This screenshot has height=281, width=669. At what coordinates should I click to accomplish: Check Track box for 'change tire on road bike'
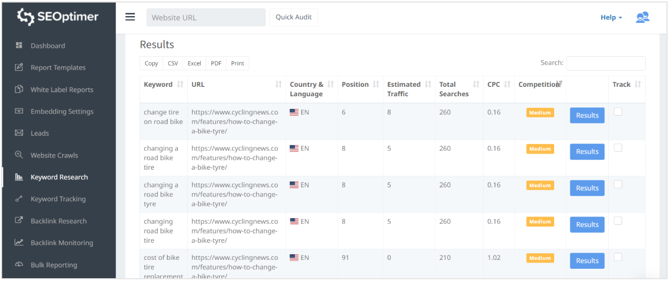point(618,112)
